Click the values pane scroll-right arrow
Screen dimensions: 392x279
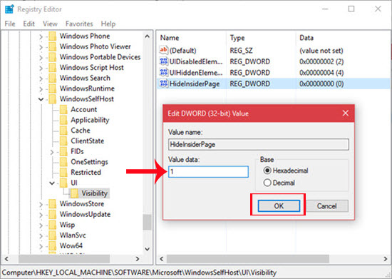pos(386,259)
